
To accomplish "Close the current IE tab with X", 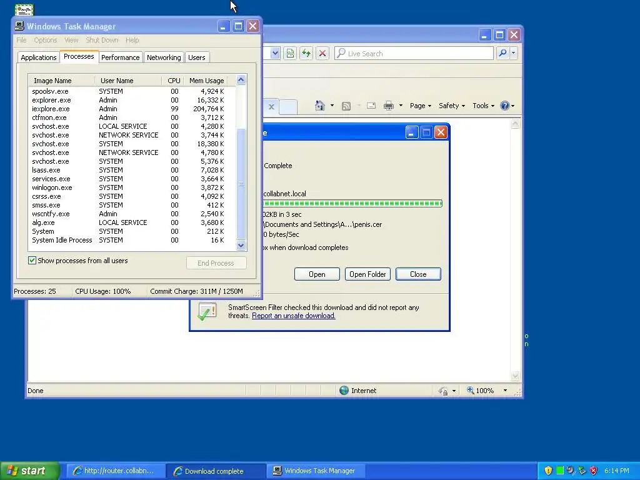I will [271, 107].
